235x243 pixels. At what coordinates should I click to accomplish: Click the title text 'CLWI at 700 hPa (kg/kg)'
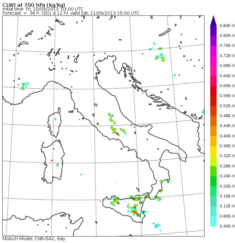[x=34, y=5]
